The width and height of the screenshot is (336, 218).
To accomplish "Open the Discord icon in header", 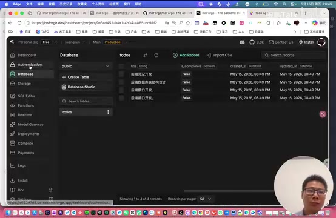I will (242, 42).
